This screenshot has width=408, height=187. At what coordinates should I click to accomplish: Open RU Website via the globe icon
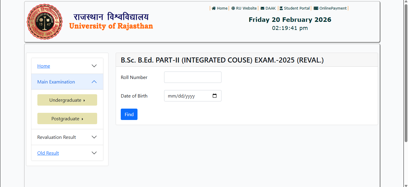click(233, 8)
